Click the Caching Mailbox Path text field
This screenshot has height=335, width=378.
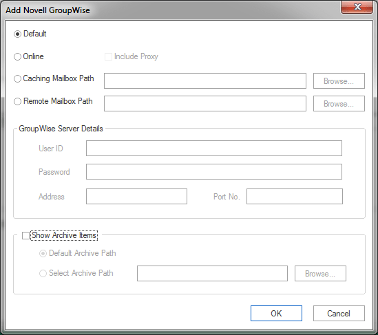(205, 81)
